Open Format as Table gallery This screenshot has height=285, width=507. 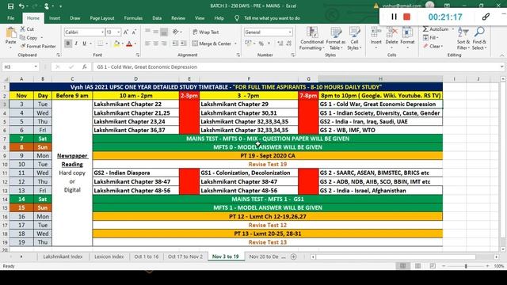tap(336, 39)
